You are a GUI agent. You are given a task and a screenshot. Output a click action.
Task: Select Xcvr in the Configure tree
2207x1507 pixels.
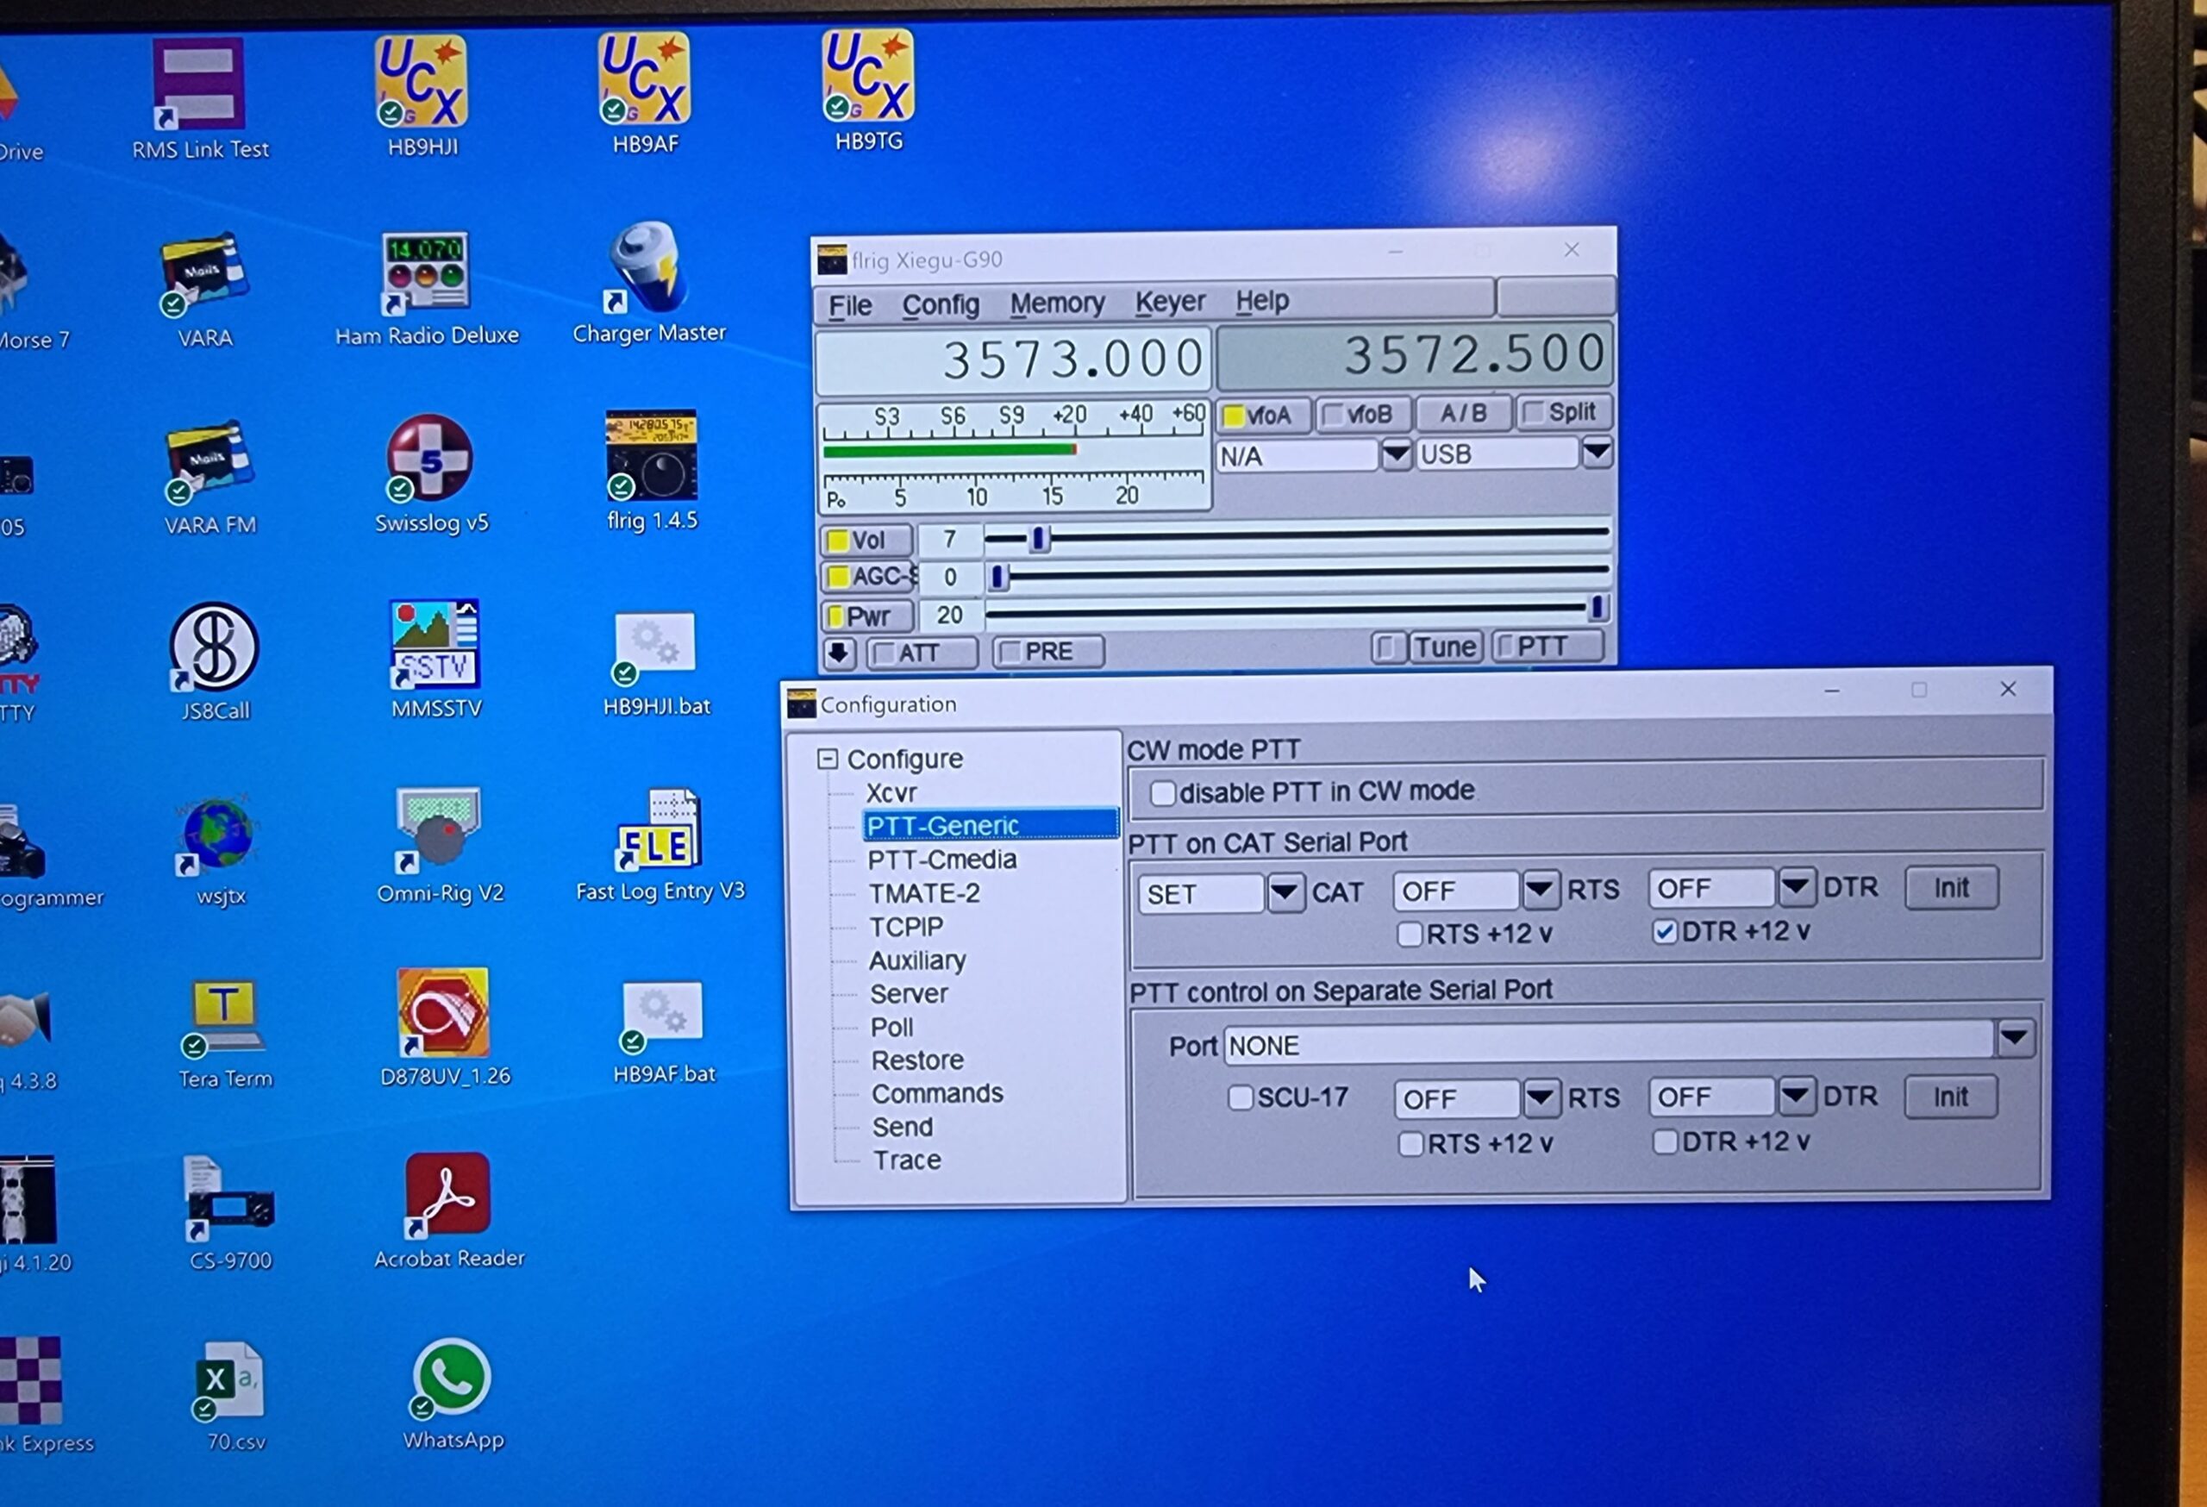coord(891,793)
